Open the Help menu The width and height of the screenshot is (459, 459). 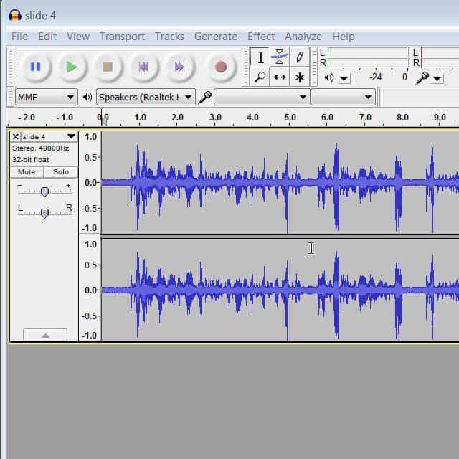(x=343, y=37)
